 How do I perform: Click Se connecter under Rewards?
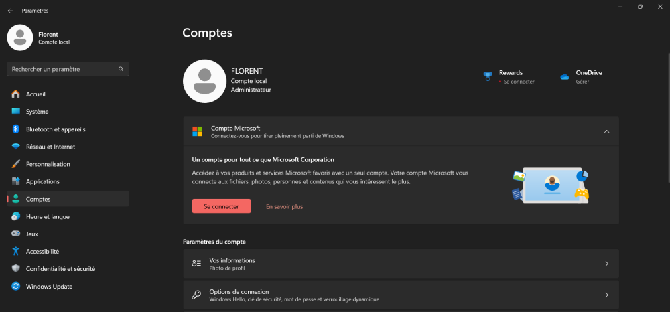point(519,82)
